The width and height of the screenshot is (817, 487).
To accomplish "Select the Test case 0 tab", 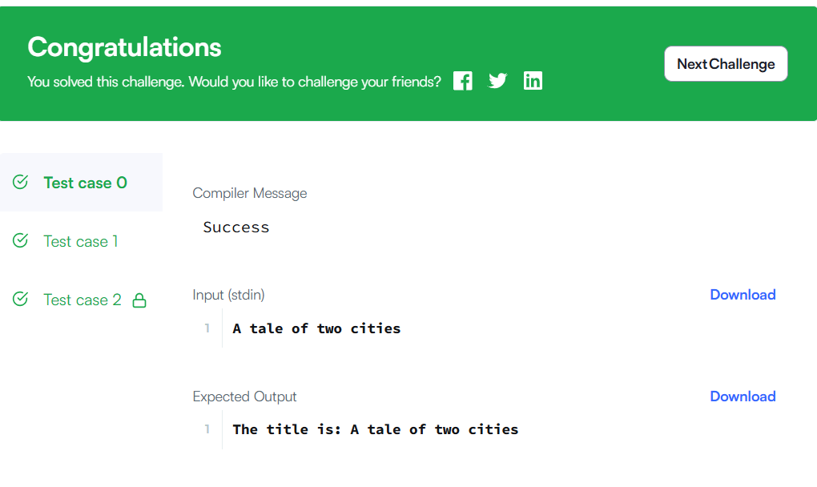I will pyautogui.click(x=81, y=183).
